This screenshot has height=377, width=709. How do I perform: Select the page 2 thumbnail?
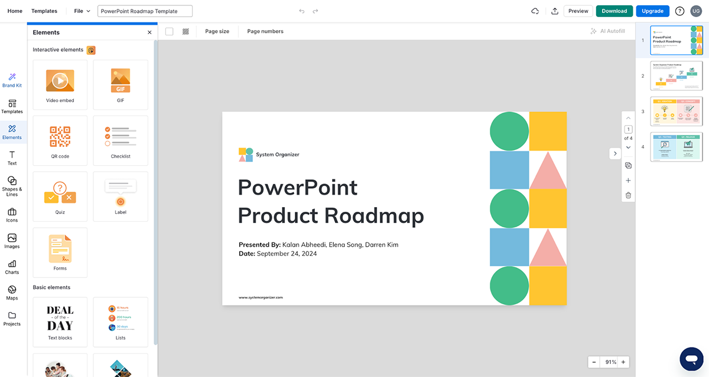676,76
